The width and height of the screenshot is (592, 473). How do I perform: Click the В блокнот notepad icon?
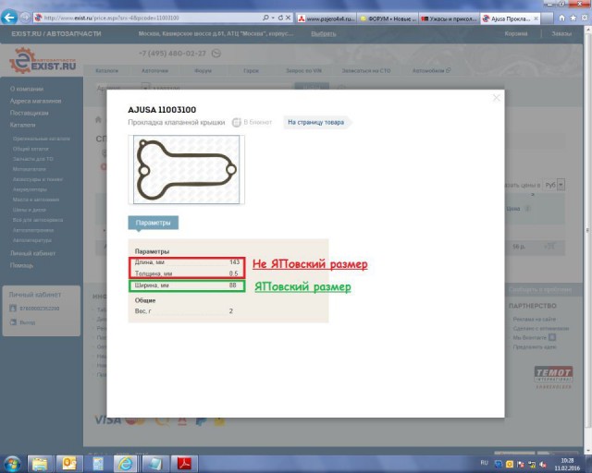point(237,122)
